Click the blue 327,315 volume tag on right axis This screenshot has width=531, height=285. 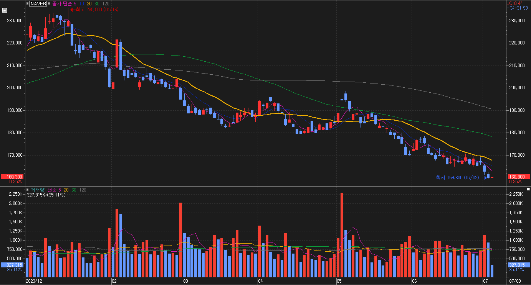coord(519,265)
